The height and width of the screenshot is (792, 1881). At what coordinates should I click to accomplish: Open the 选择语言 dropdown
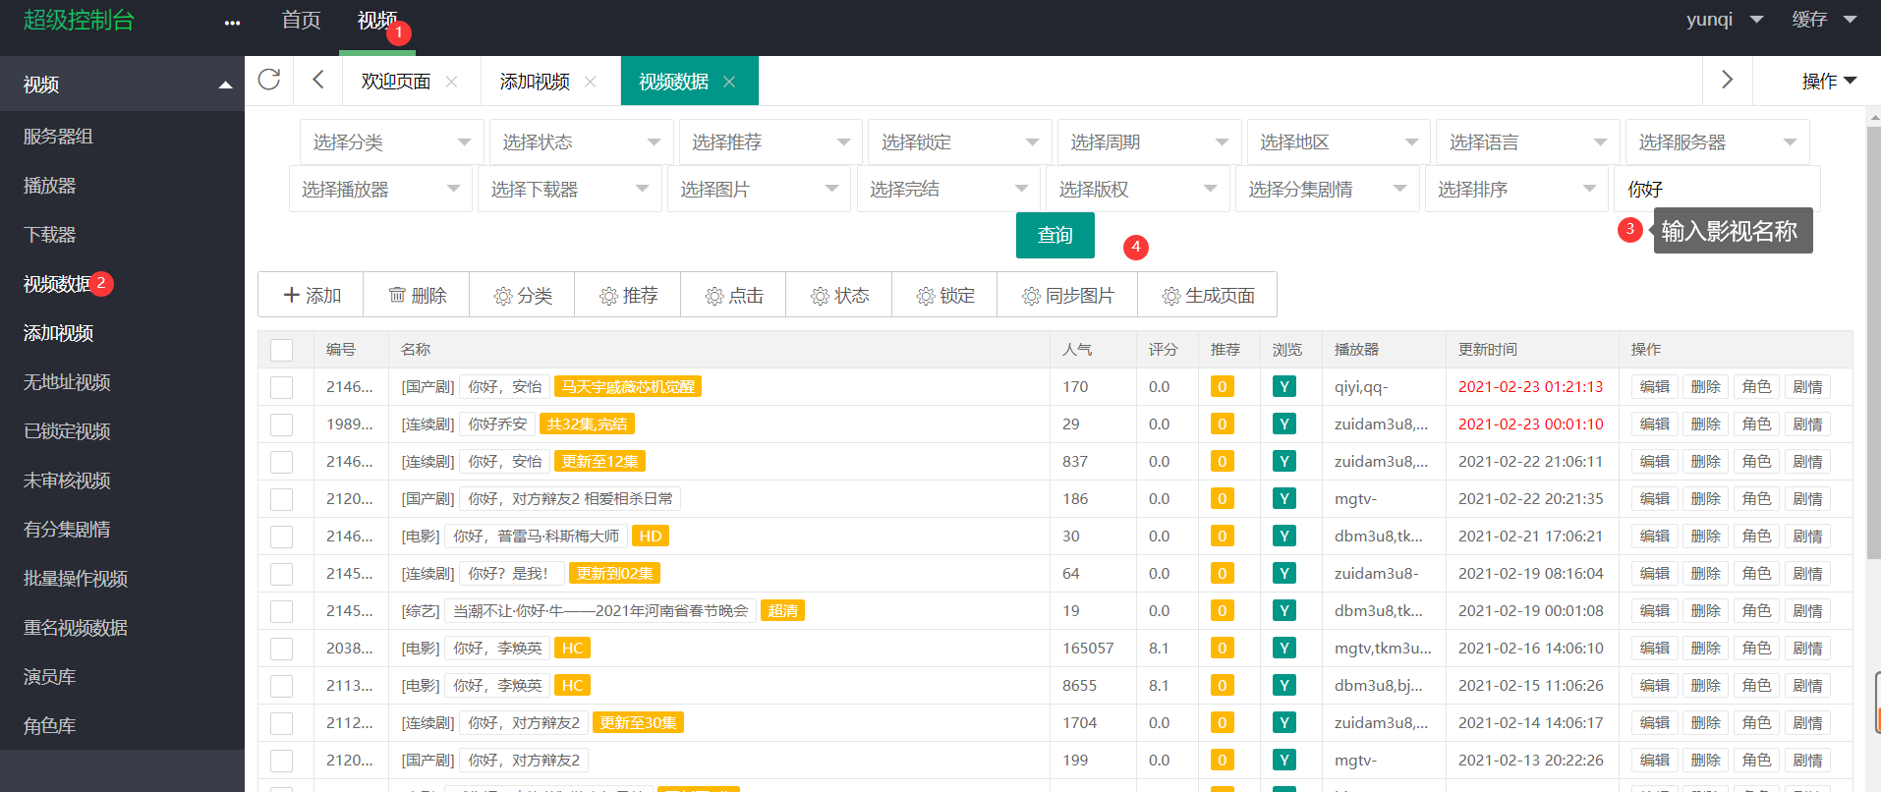1528,142
